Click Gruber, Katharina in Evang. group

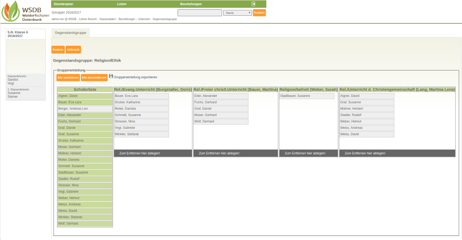click(x=141, y=102)
